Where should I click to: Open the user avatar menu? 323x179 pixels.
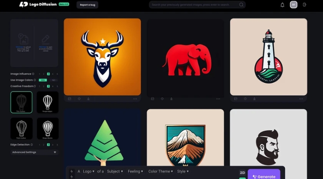(x=294, y=5)
